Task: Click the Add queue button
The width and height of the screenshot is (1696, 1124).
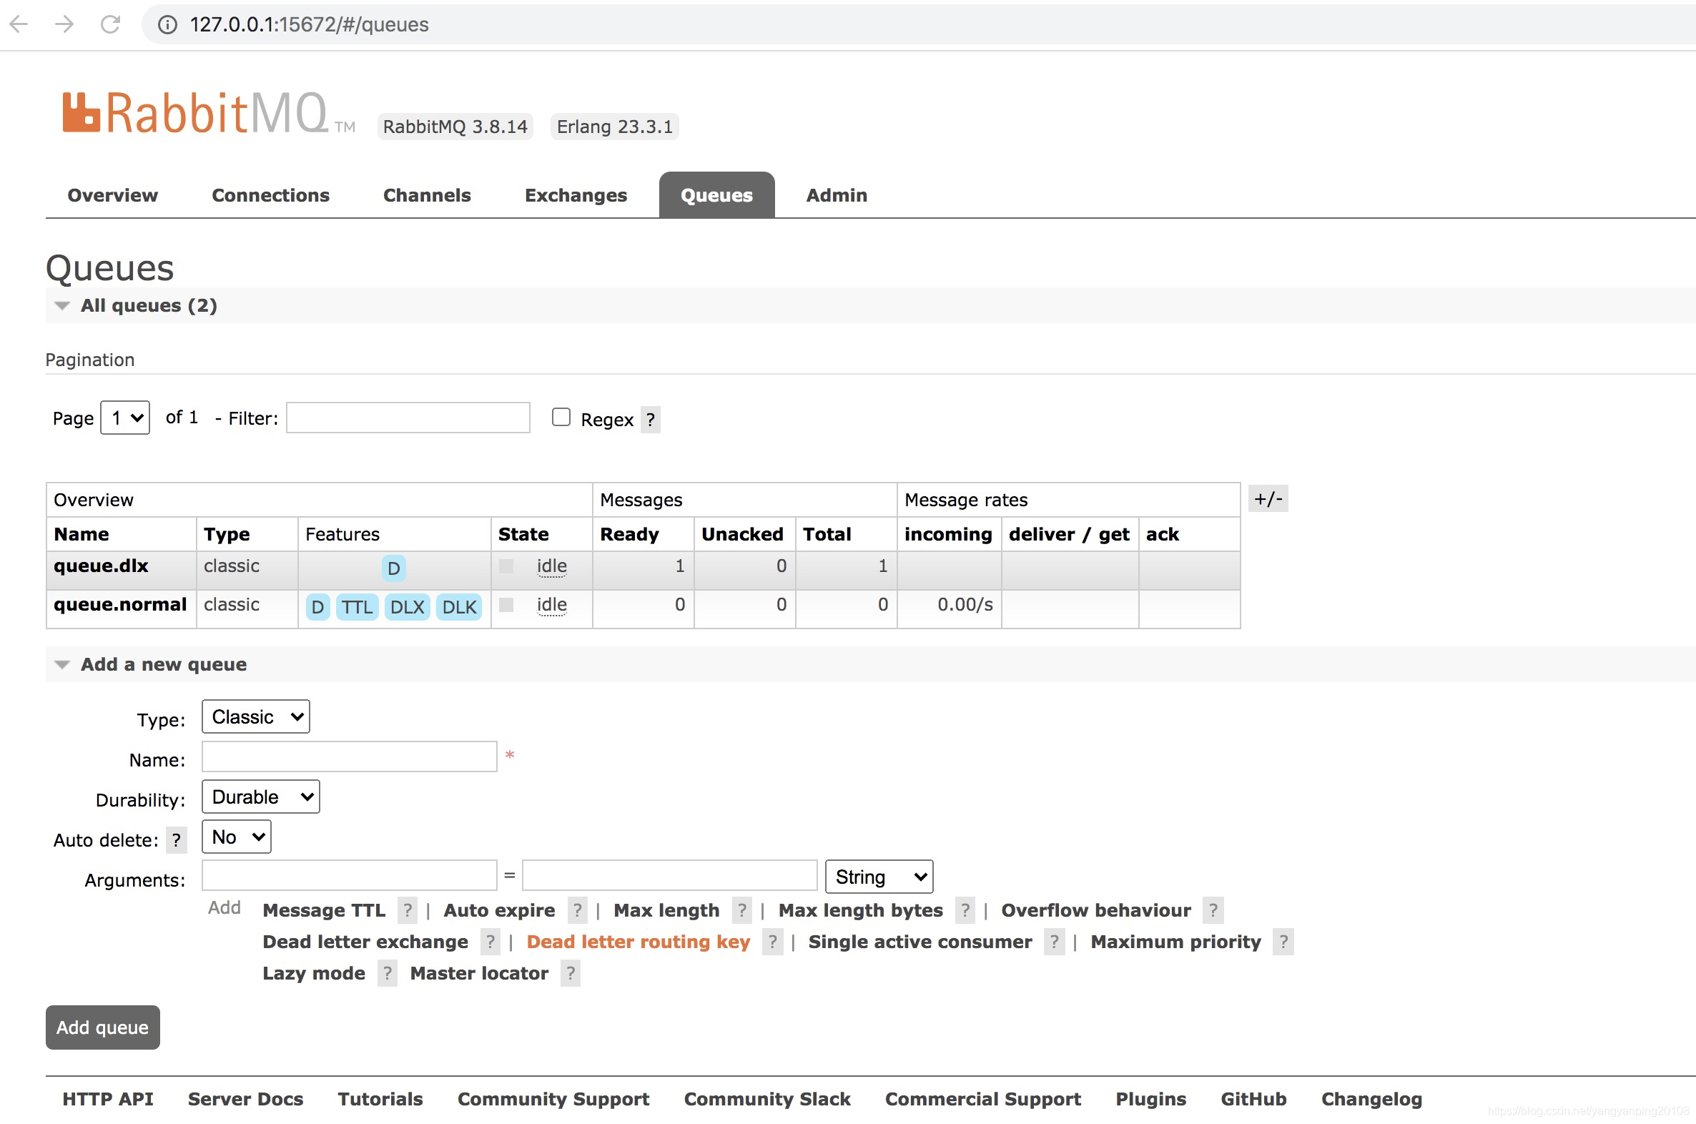Action: [102, 1027]
